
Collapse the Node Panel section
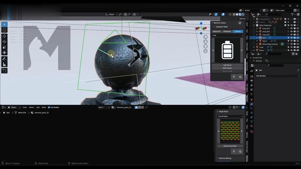pos(218,112)
